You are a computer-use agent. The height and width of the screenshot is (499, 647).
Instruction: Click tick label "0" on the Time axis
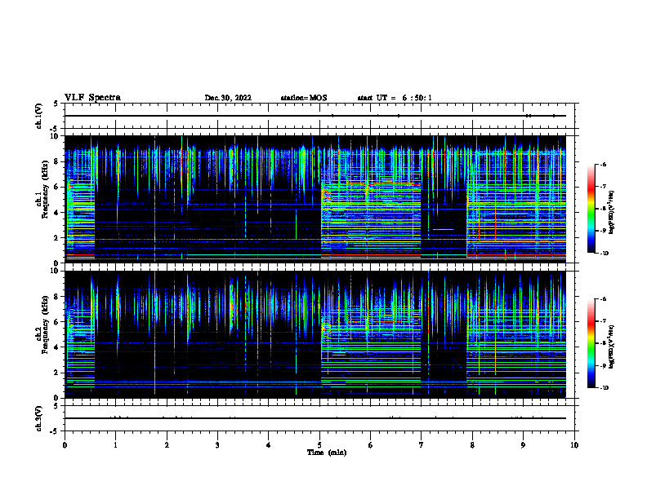tap(65, 445)
